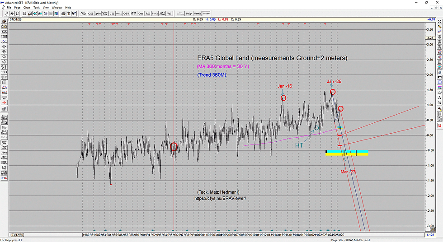Click the red crosshair icon in sidebar
Screen dimensions: 443x242
(x=4, y=102)
